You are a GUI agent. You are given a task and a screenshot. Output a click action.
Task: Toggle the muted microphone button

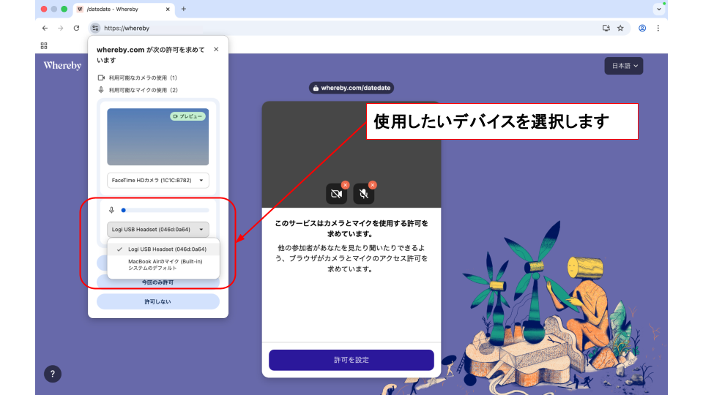(364, 194)
